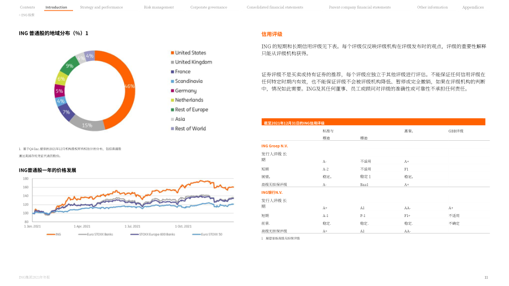This screenshot has width=509, height=286.
Task: Go to Other information tab
Action: (433, 7)
